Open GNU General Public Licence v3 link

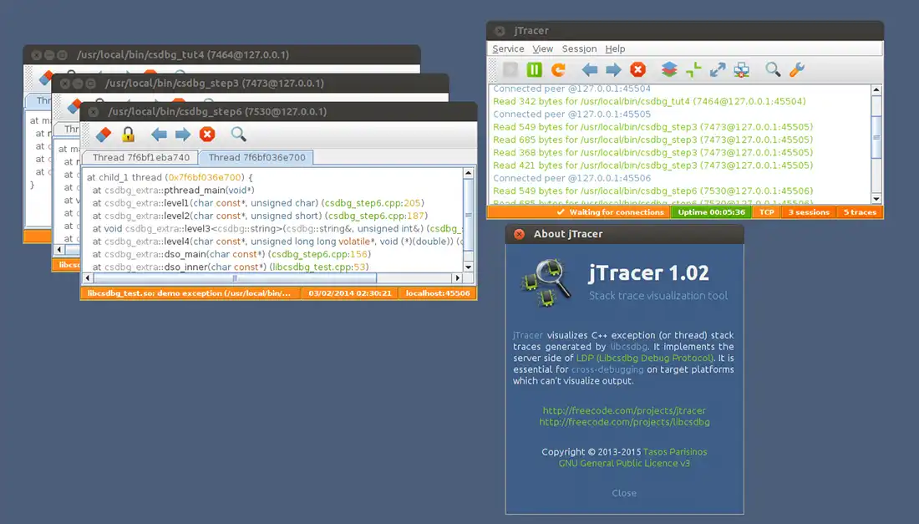point(624,463)
